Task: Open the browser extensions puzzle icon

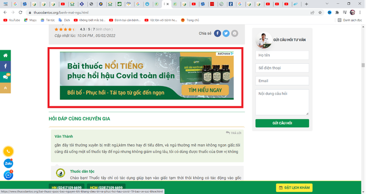Action: click(337, 13)
